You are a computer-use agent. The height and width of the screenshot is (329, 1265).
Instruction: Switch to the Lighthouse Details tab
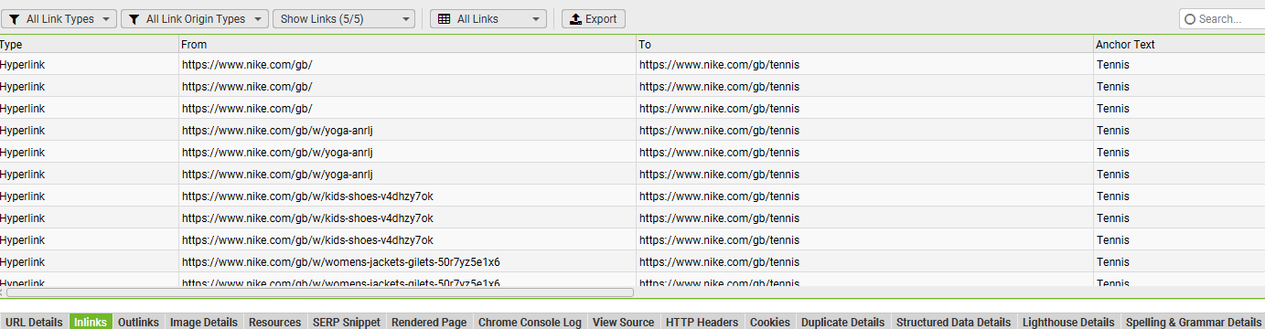point(1068,322)
